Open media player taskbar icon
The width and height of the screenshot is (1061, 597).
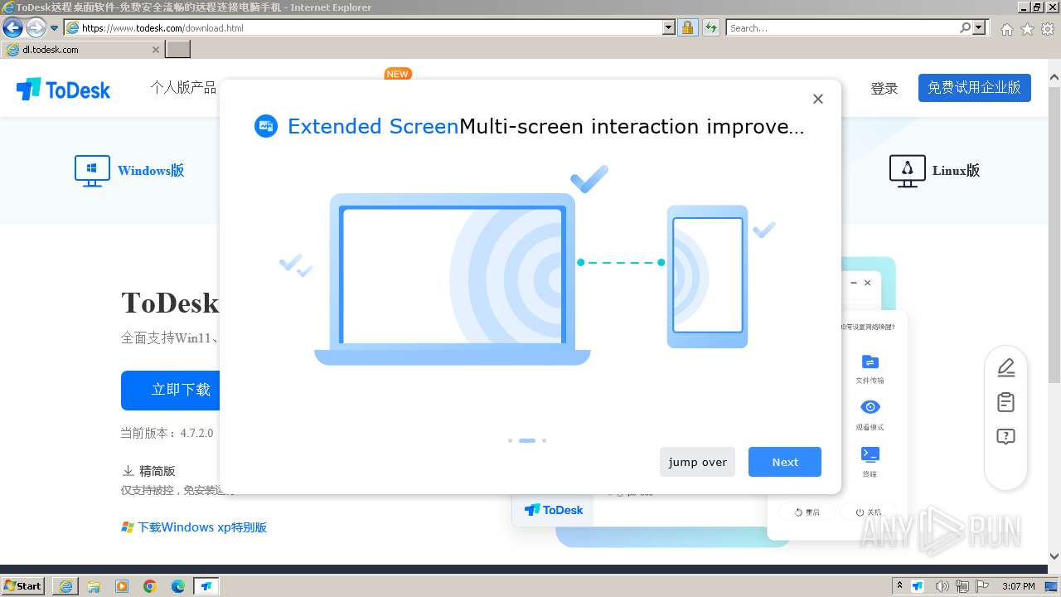(122, 586)
